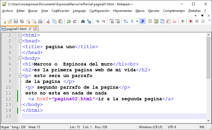The height and width of the screenshot is (130, 212).
Task: Open Find with the binoculars icon
Action: pyautogui.click(x=83, y=21)
